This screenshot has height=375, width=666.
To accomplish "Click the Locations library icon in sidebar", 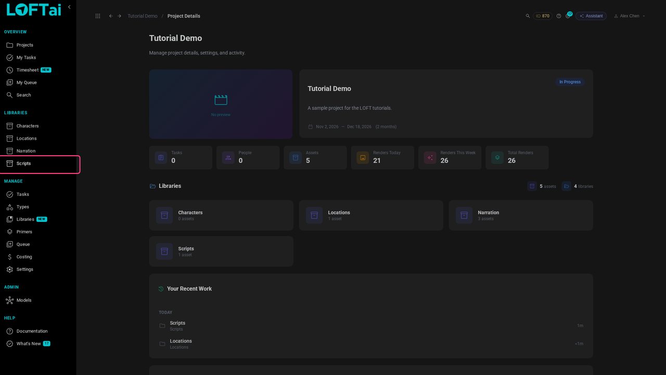I will pyautogui.click(x=9, y=138).
